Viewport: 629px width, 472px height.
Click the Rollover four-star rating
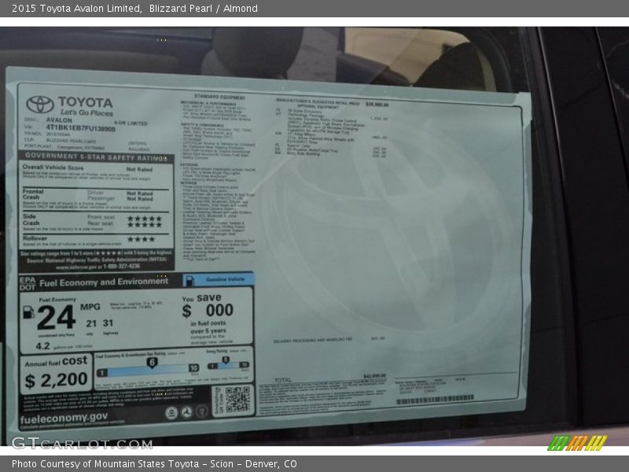tap(142, 239)
